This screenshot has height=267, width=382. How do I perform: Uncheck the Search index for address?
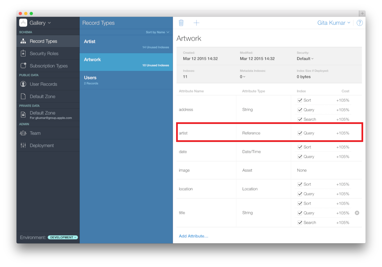pos(300,119)
